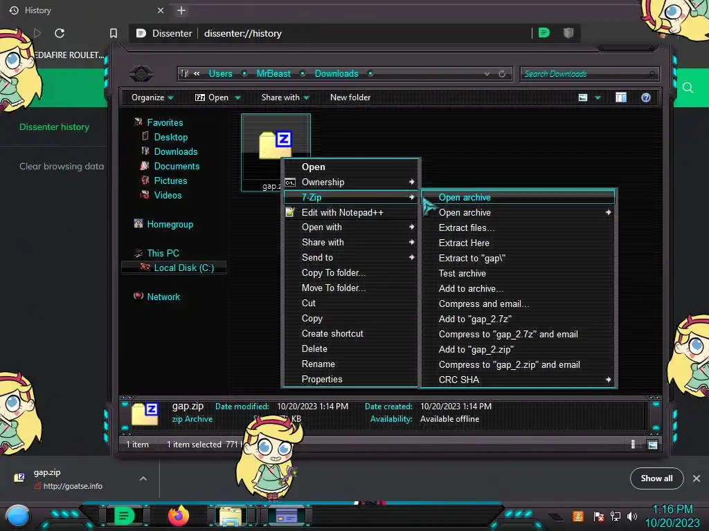Click the bookmark icon in browser toolbar
Image resolution: width=709 pixels, height=531 pixels.
point(114,33)
